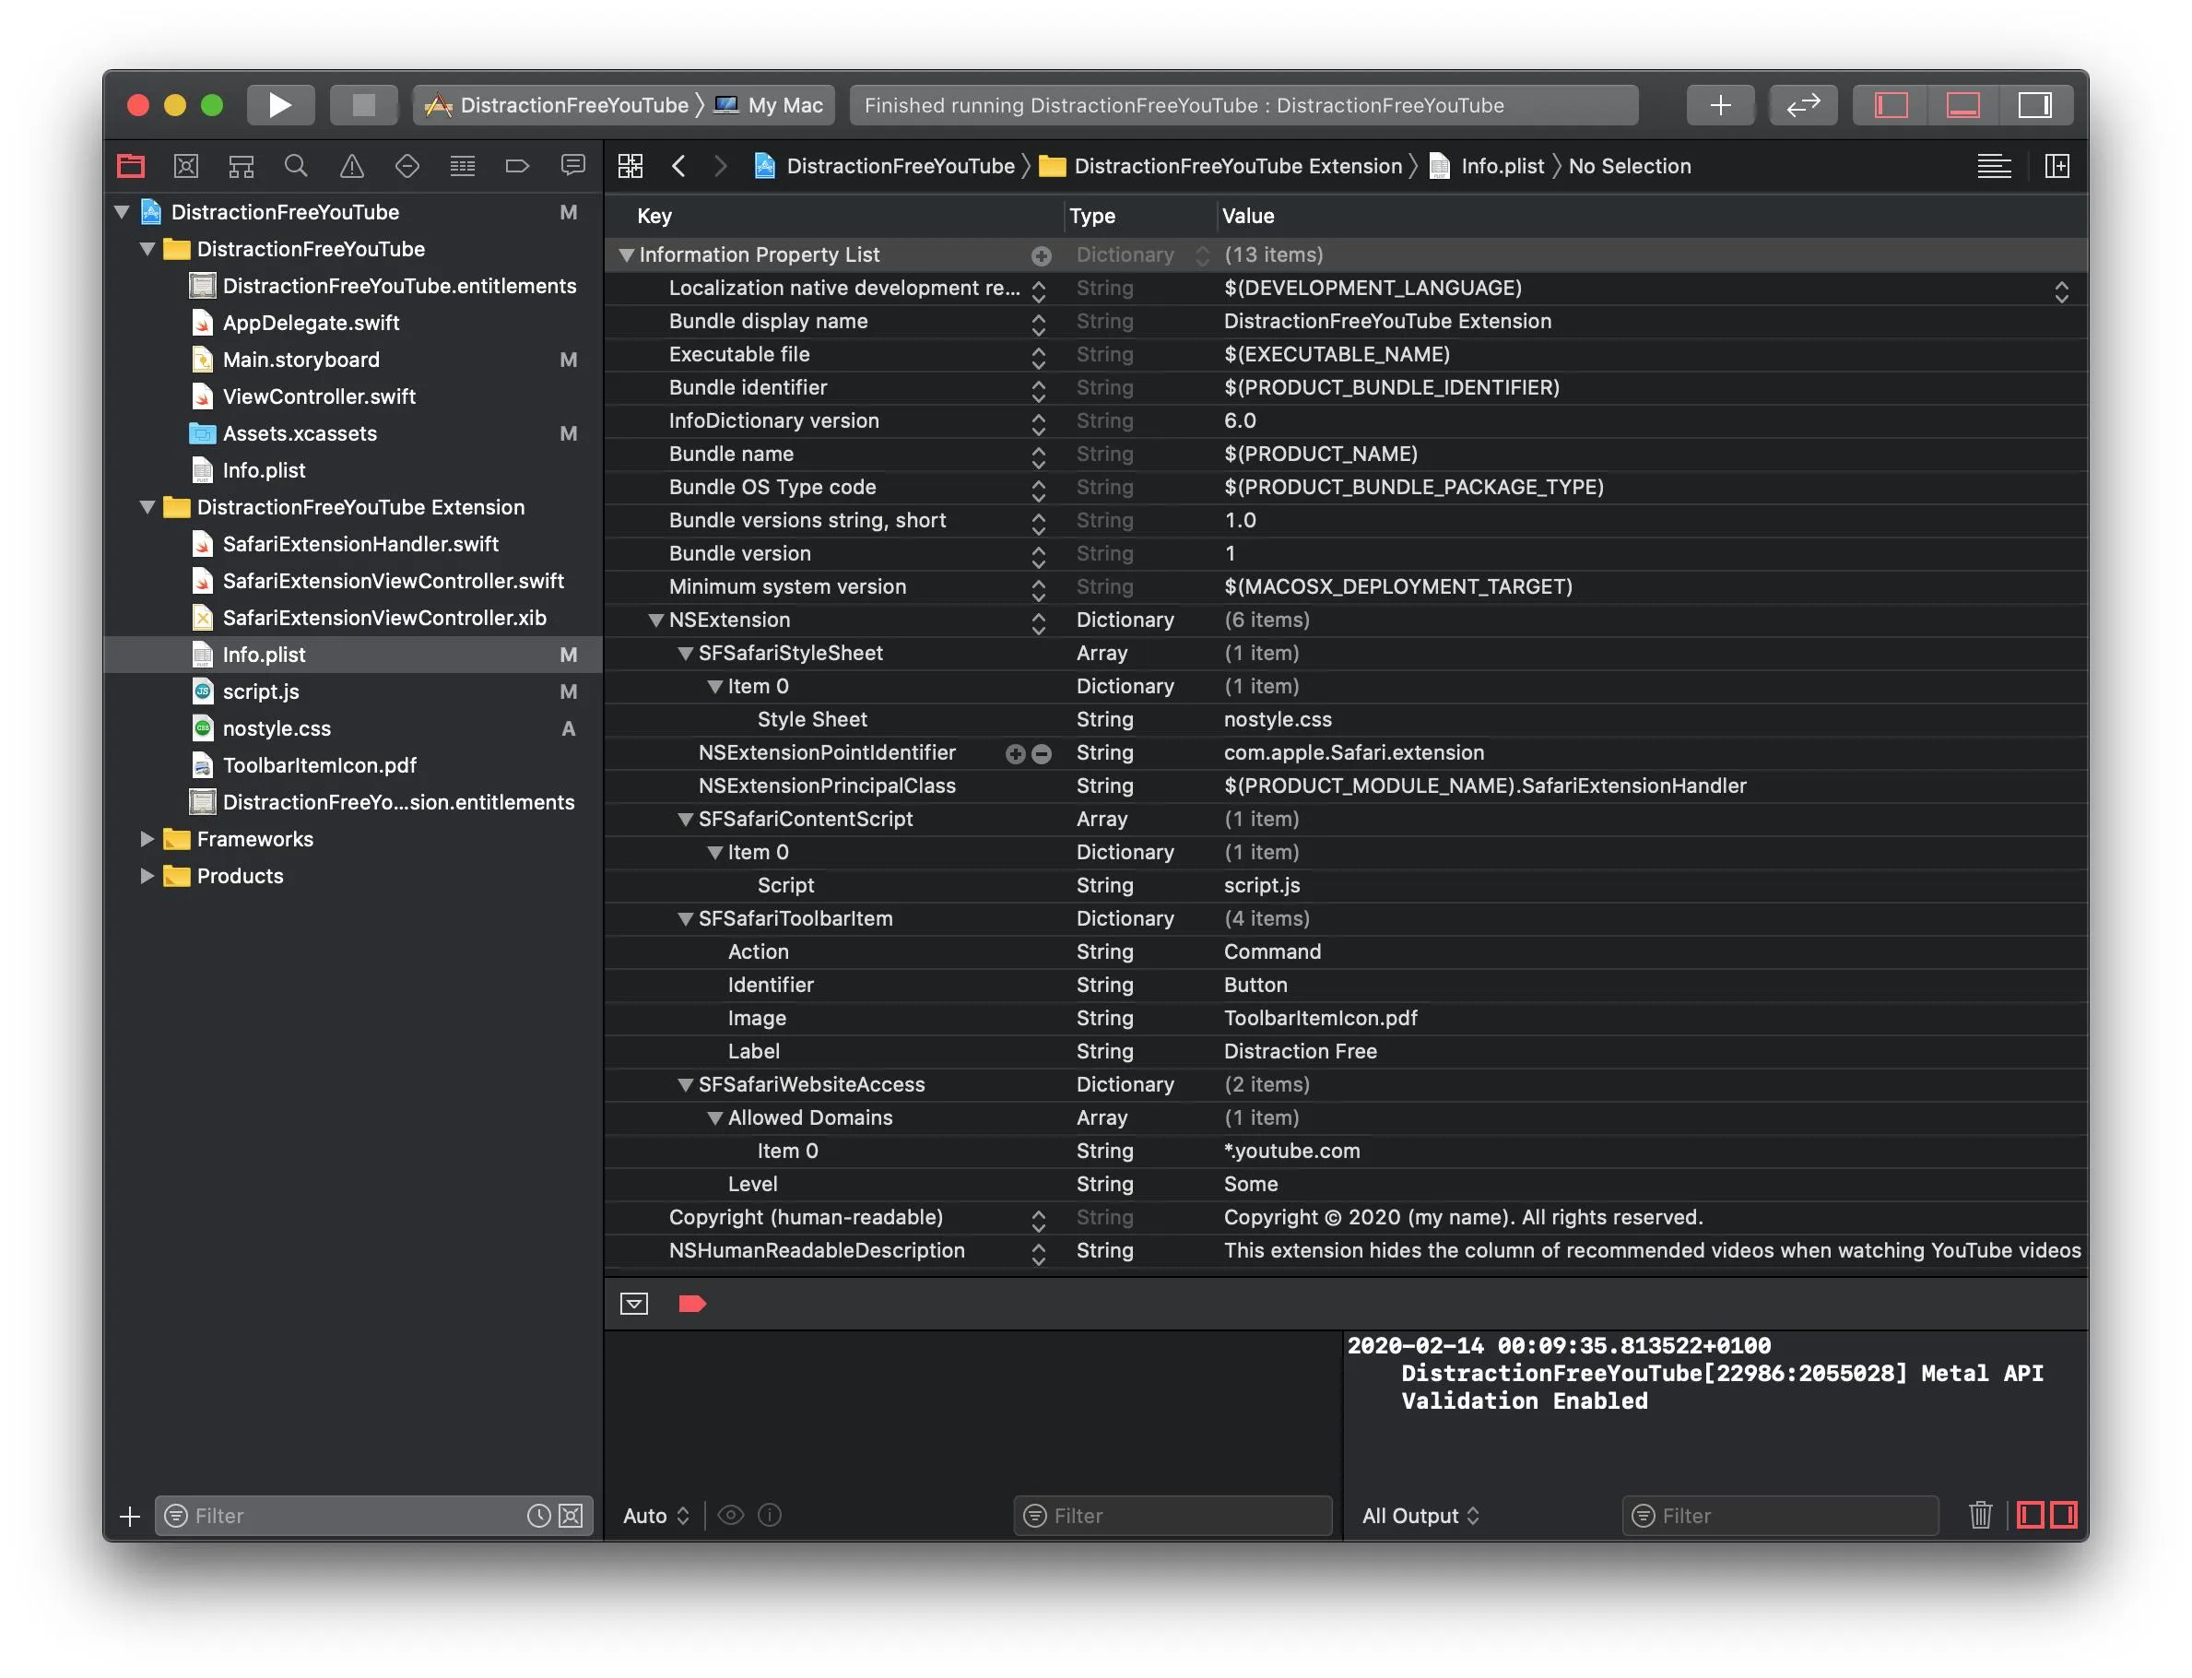Open the Source Control navigator

[186, 166]
